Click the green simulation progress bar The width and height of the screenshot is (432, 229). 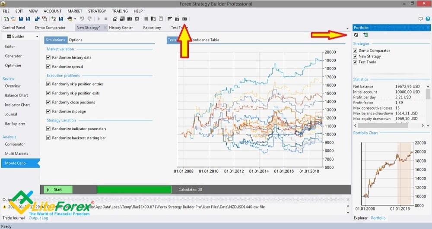tap(134, 189)
